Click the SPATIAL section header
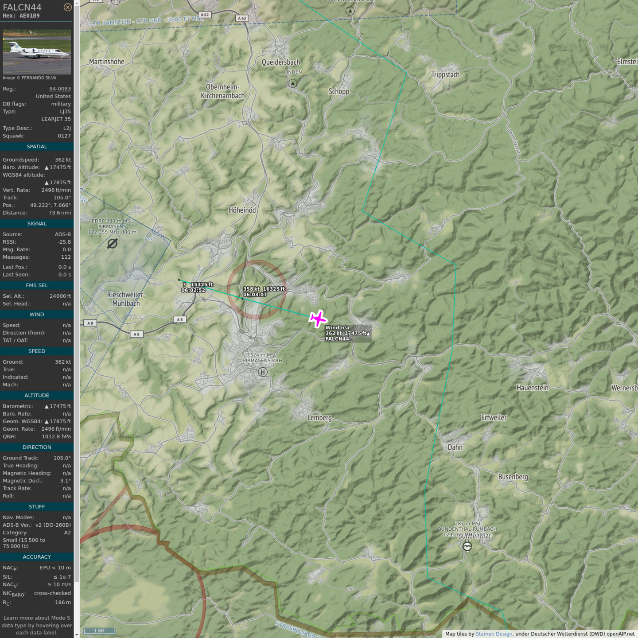The width and height of the screenshot is (638, 638). [37, 147]
